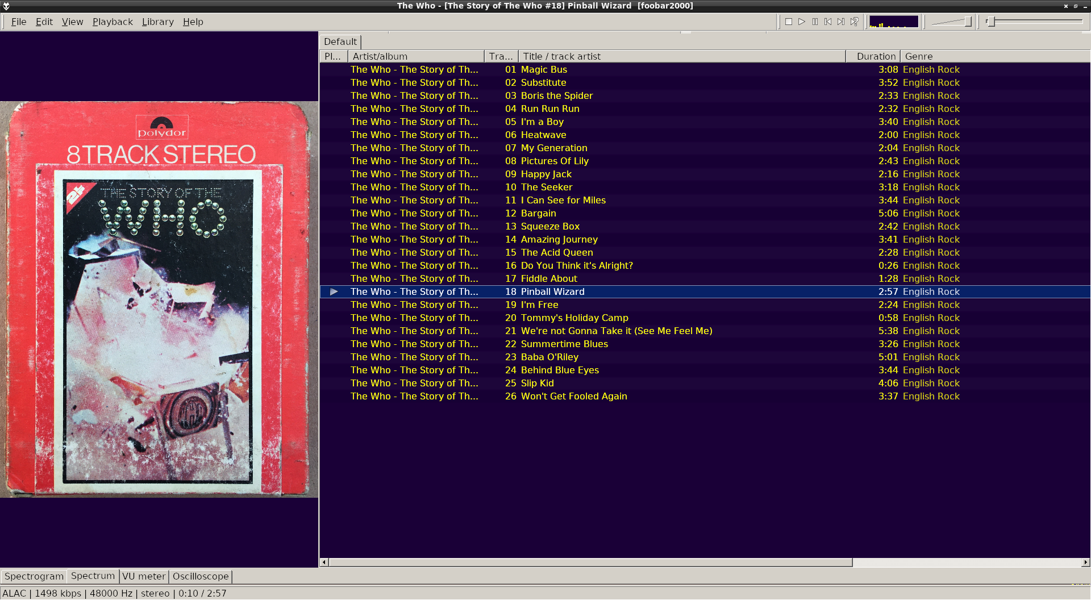This screenshot has width=1091, height=600.
Task: Switch to the Oscilloscope tab
Action: [201, 576]
